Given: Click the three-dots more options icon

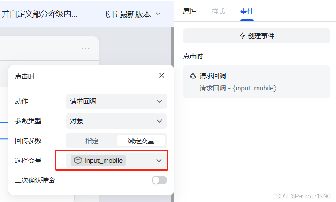Looking at the screenshot, I should [x=86, y=48].
